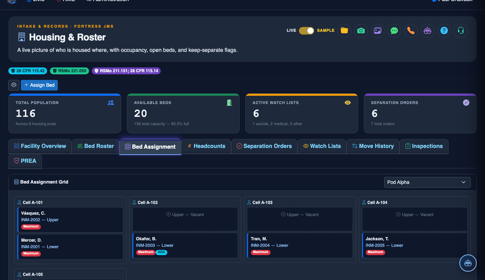Viewport: 485px width, 280px height.
Task: Switch to the Bed Roster tab
Action: pyautogui.click(x=96, y=146)
